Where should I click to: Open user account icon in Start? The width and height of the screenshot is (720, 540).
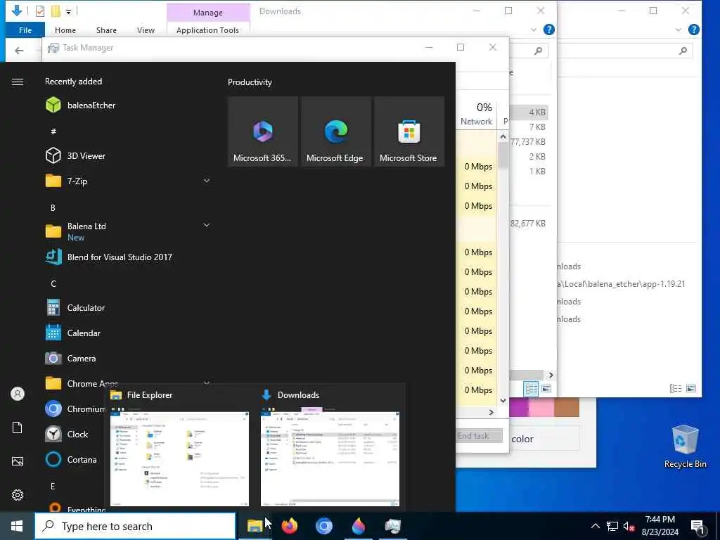coord(18,394)
